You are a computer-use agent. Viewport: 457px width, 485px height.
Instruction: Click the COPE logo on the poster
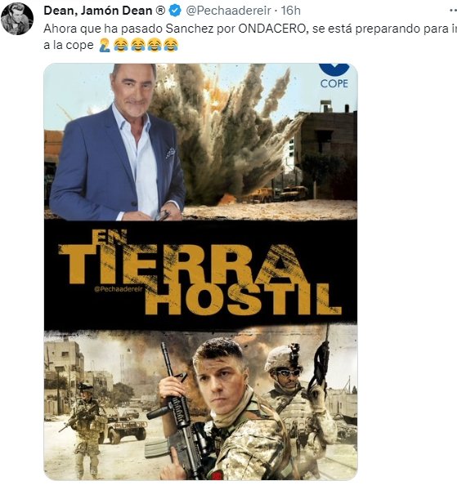[x=334, y=76]
